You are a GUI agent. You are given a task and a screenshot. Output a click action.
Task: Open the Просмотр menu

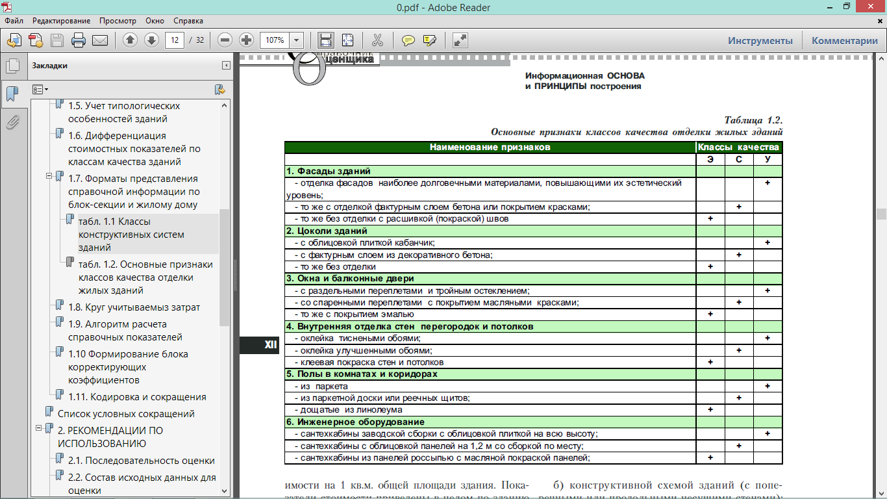pyautogui.click(x=118, y=21)
